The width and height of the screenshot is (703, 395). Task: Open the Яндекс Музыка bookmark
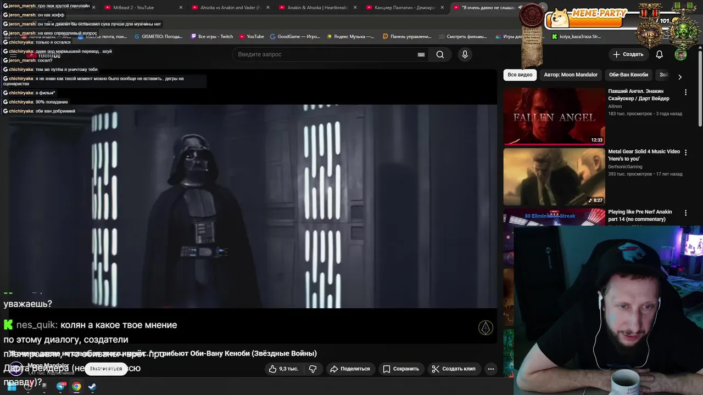(350, 37)
